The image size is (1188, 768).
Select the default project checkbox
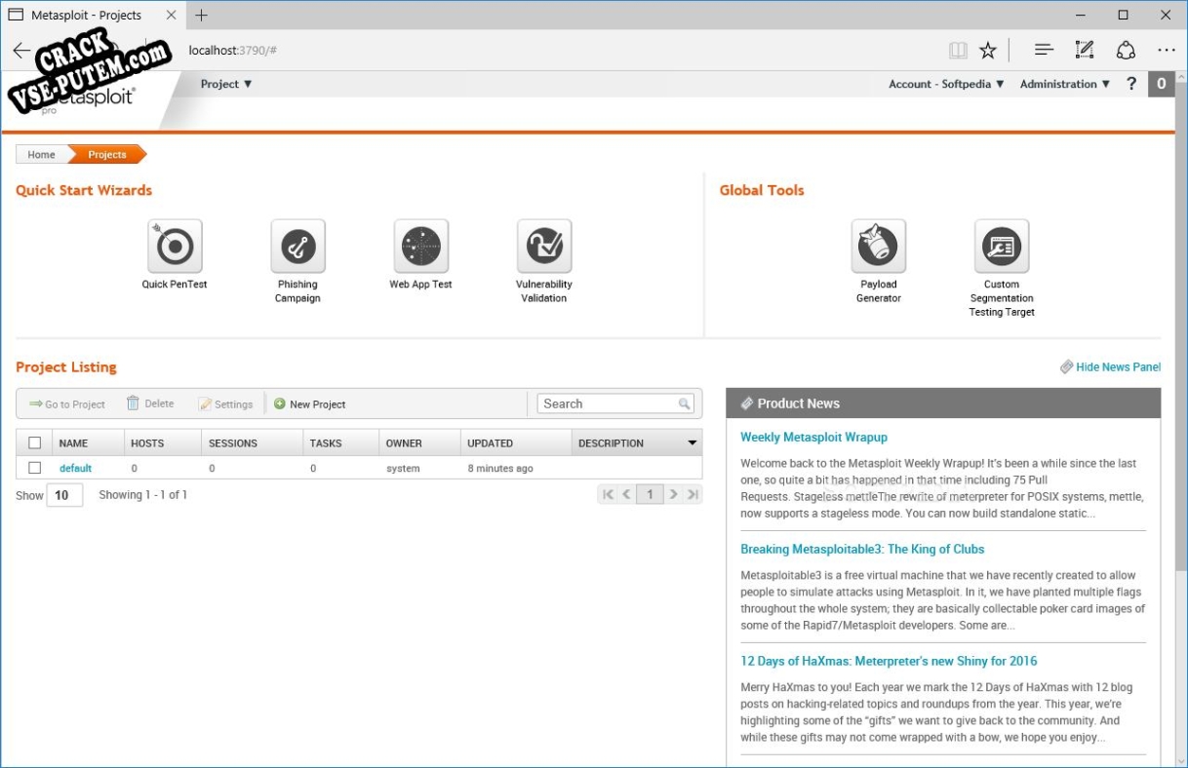(x=35, y=469)
